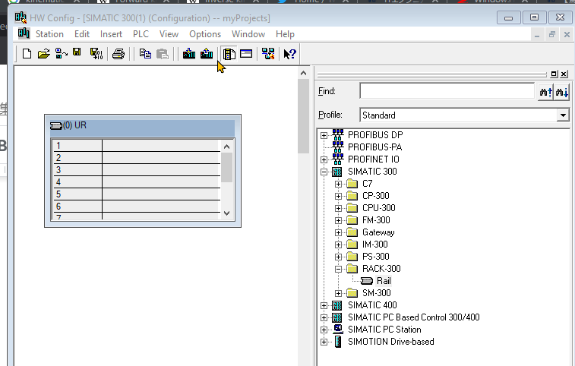The image size is (575, 366).
Task: Select slot 4 row in UR rack
Action: [137, 182]
